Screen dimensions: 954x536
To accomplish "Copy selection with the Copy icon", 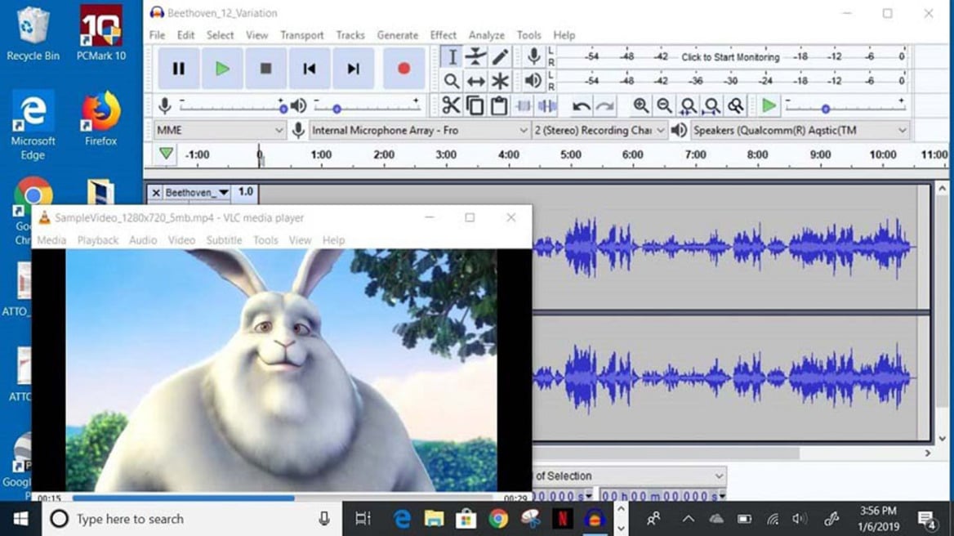I will 475,106.
